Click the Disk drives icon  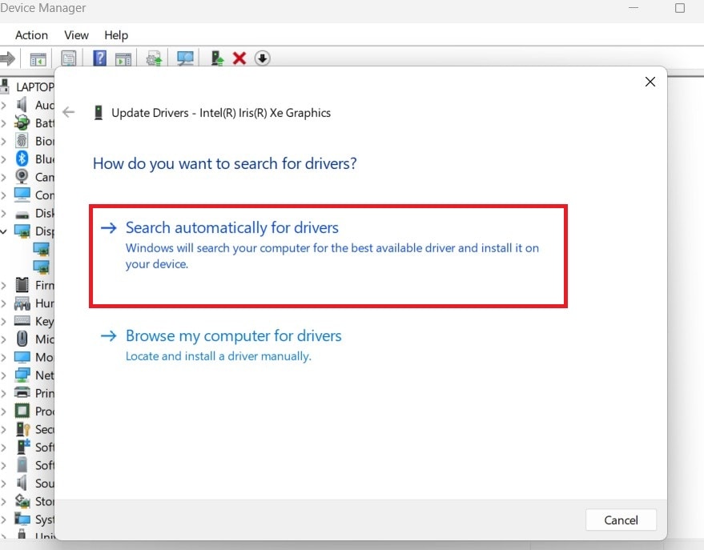[x=22, y=214]
